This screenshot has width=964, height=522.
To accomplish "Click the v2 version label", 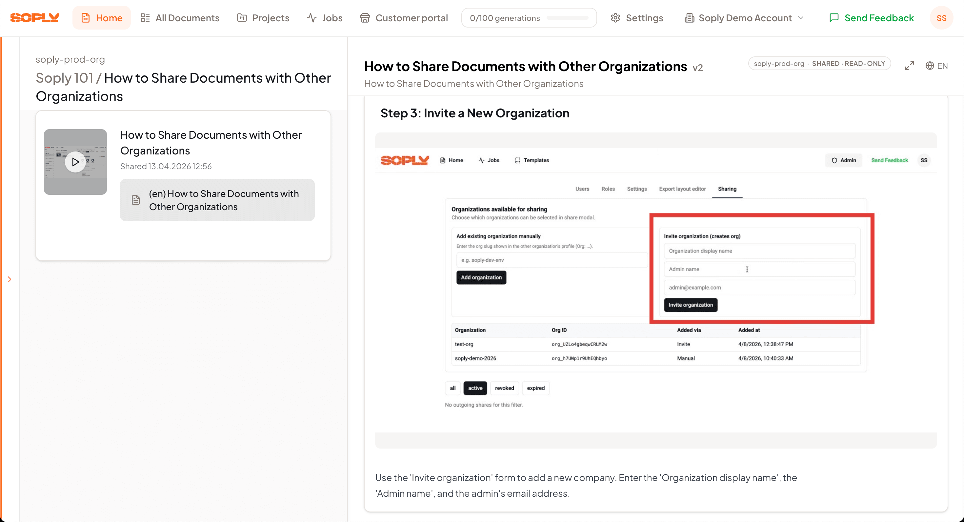I will [x=697, y=68].
